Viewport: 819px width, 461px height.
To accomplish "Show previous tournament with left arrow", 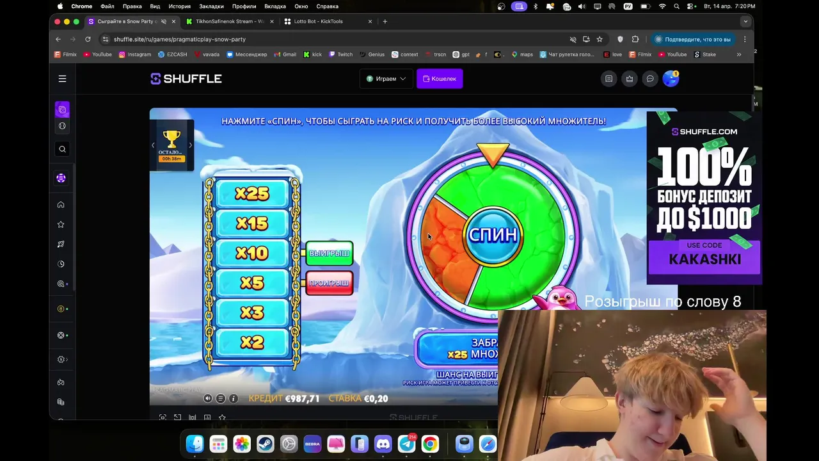I will 153,145.
